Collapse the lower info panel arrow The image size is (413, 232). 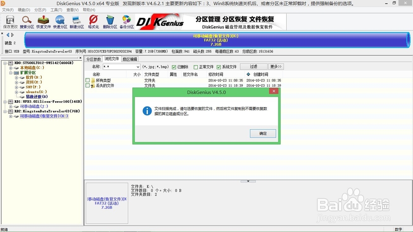(248, 181)
